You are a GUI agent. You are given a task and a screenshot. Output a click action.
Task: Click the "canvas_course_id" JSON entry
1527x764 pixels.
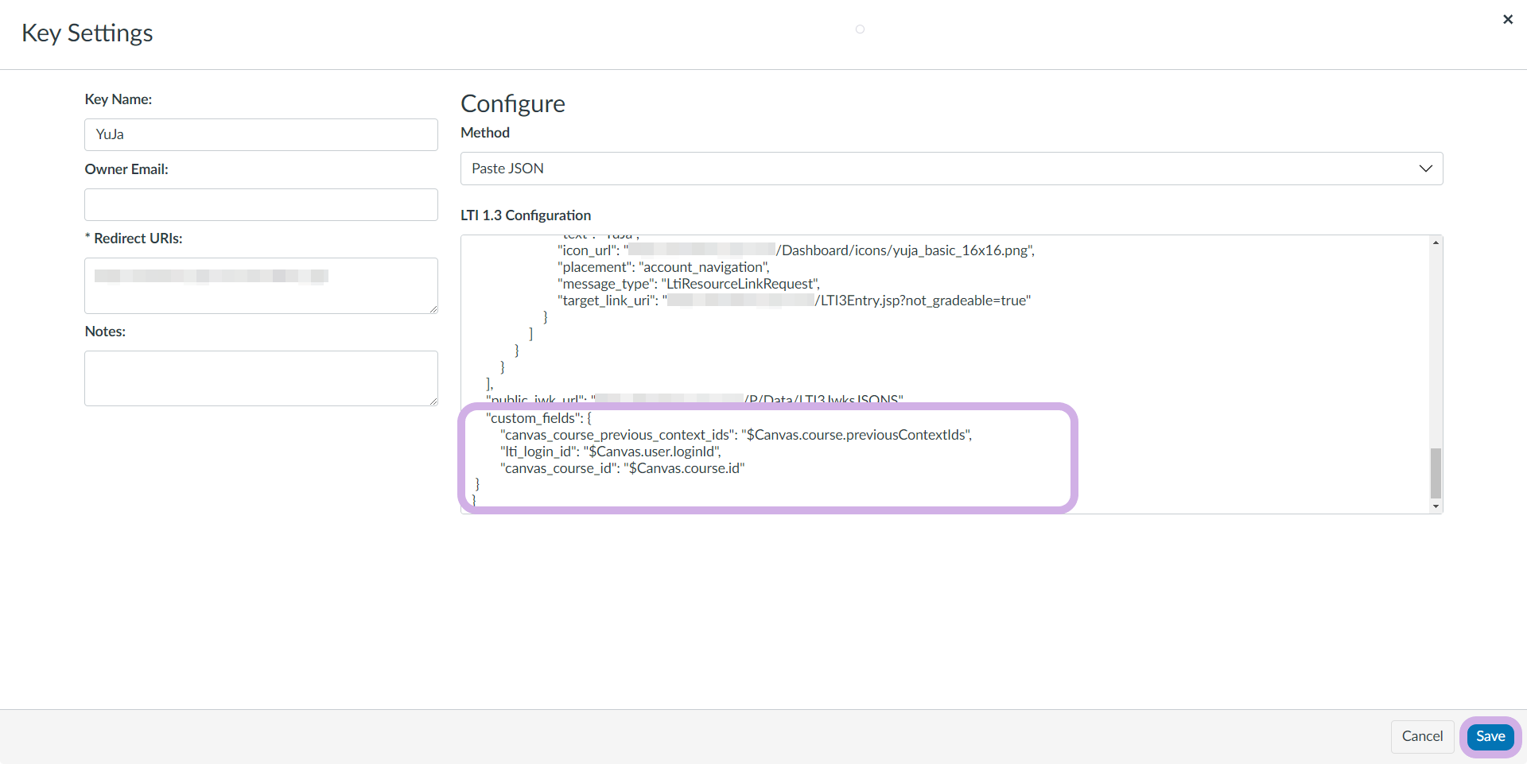(x=622, y=468)
